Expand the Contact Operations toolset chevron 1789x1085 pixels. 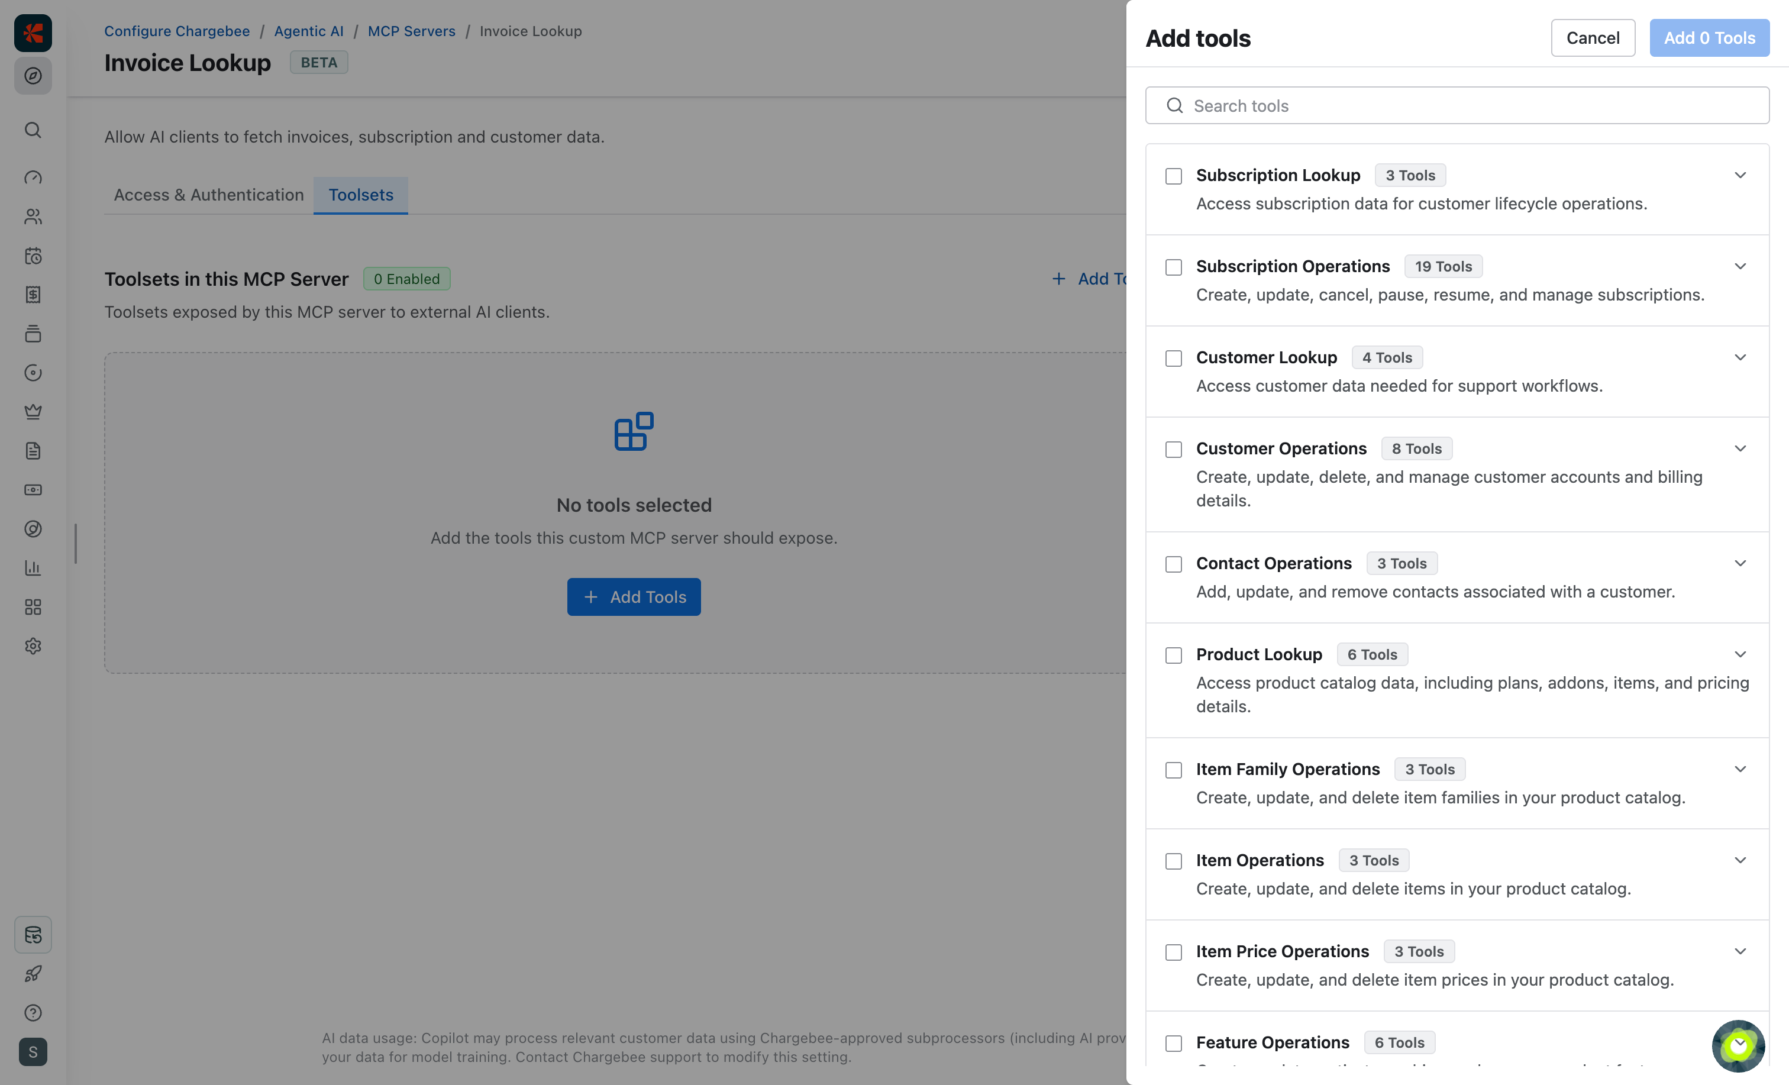pos(1740,564)
